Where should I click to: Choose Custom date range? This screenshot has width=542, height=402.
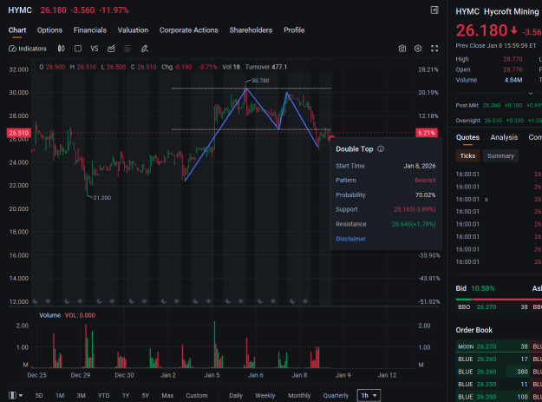pyautogui.click(x=197, y=395)
